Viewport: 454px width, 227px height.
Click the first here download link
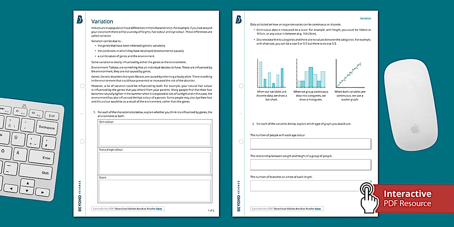click(x=159, y=208)
